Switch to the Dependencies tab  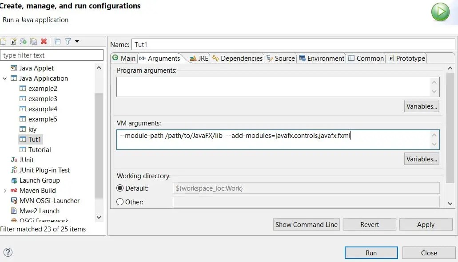point(239,58)
